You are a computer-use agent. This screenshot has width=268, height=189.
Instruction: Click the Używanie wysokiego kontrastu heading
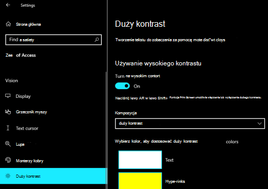(158, 63)
